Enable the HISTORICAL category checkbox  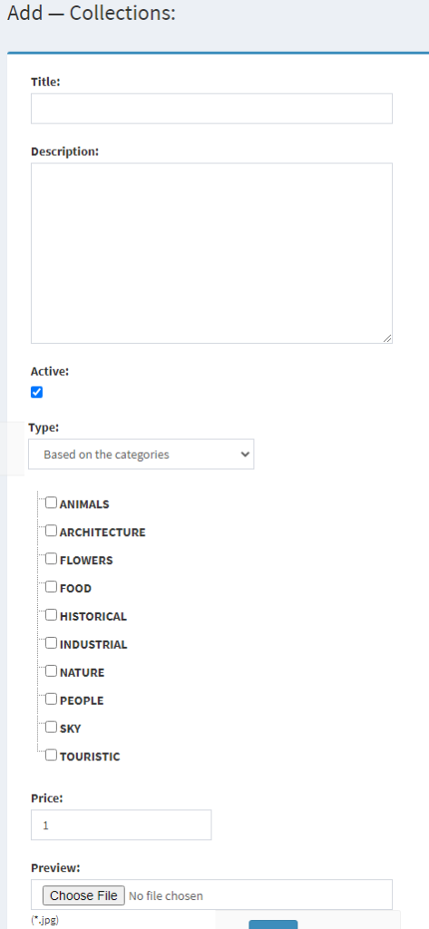pyautogui.click(x=52, y=615)
